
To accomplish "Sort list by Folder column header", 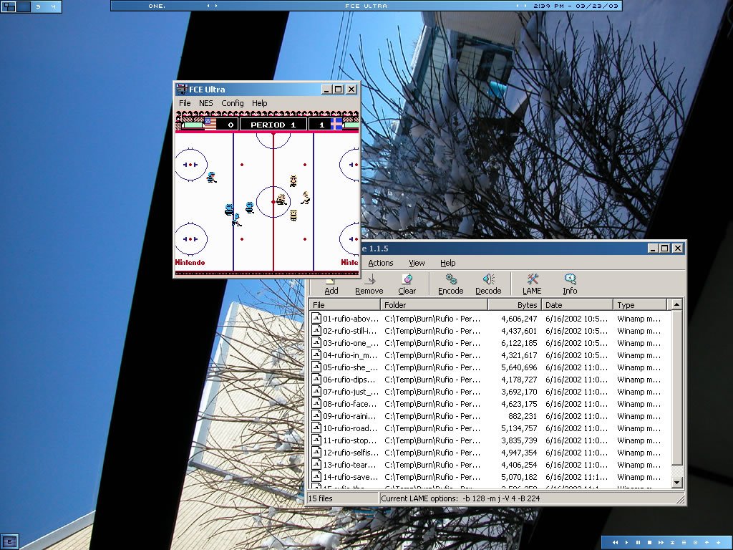I will point(434,305).
